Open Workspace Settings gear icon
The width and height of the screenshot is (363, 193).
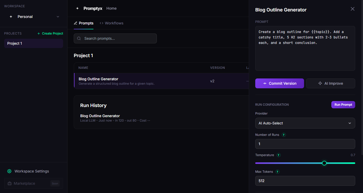click(x=9, y=171)
